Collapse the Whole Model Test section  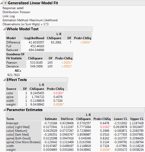(4, 29)
